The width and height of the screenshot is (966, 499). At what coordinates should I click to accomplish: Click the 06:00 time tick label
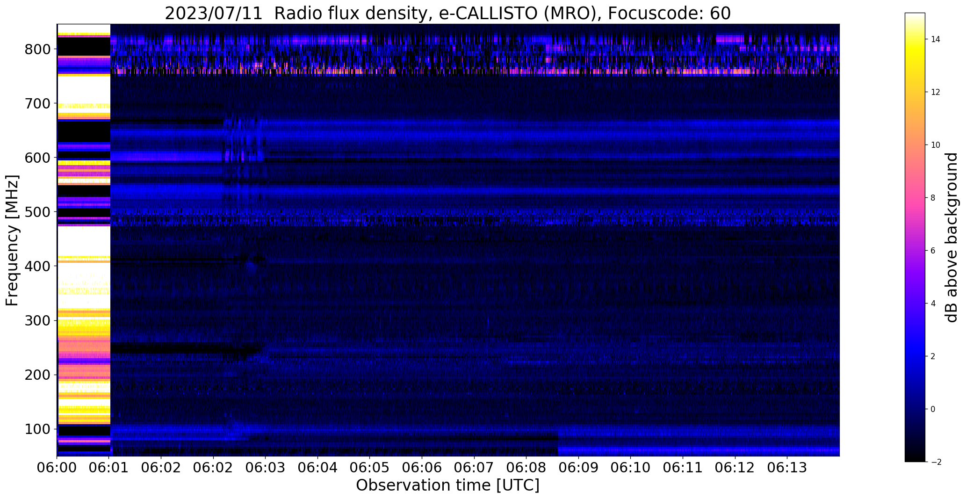coord(57,467)
